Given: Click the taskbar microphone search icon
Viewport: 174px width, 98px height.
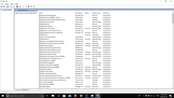Looking at the screenshot, I should tap(42, 96).
